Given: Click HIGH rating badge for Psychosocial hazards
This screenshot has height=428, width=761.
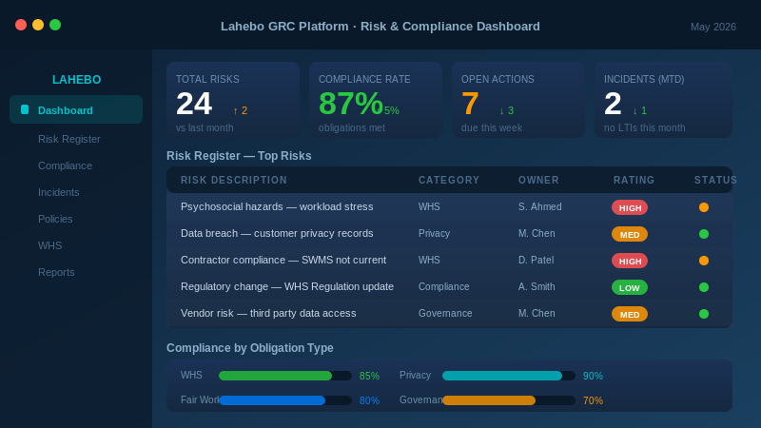Looking at the screenshot, I should click(630, 207).
